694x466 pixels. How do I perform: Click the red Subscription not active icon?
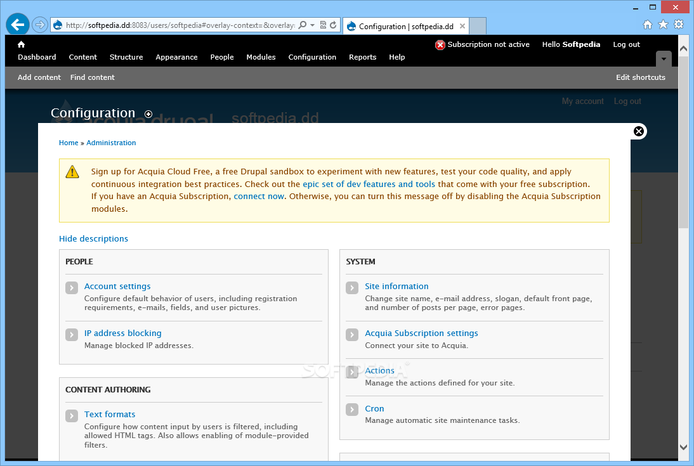coord(440,44)
